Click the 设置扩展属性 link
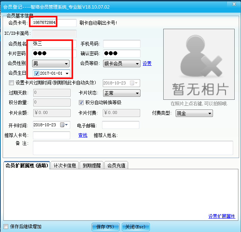Viewport: 241px width, 232px height. [222, 216]
